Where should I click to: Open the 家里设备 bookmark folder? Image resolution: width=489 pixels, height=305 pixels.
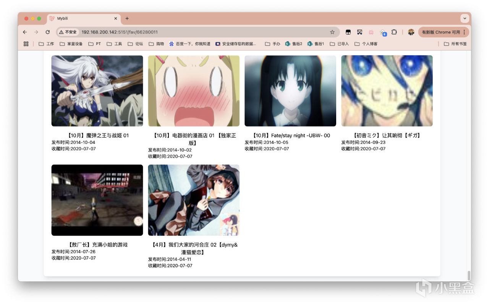click(71, 44)
